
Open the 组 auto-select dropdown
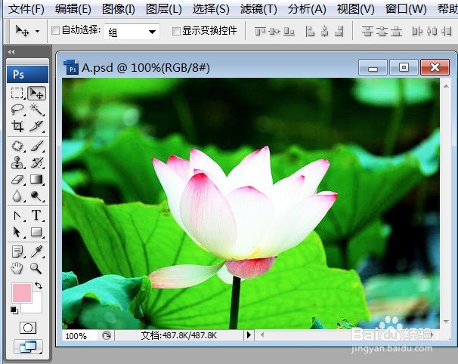(132, 32)
